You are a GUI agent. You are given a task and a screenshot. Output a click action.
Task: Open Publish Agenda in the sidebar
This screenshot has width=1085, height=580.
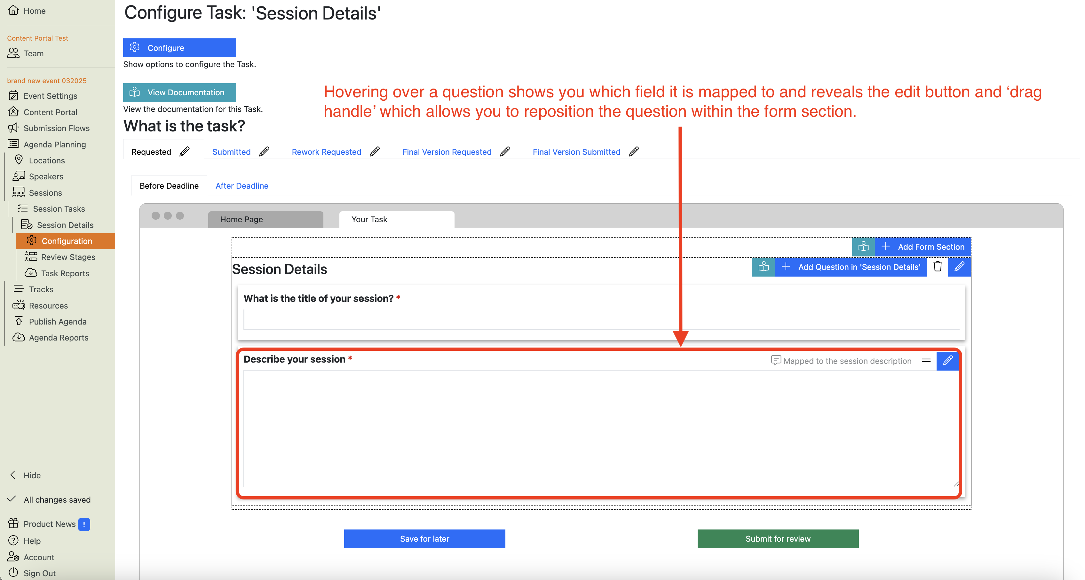pyautogui.click(x=58, y=322)
